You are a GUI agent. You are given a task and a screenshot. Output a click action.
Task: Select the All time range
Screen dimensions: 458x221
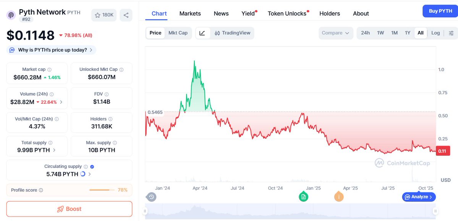[x=421, y=33]
